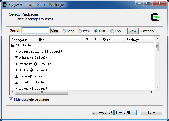
Task: Go back with 上一步(B) button
Action: point(102,112)
